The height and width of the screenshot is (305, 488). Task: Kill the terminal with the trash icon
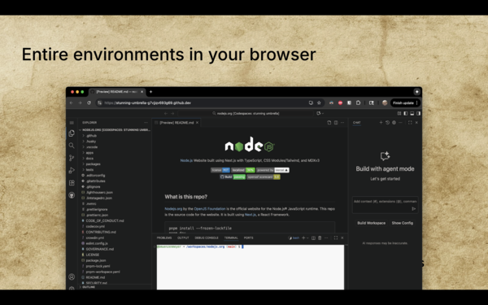pos(320,237)
